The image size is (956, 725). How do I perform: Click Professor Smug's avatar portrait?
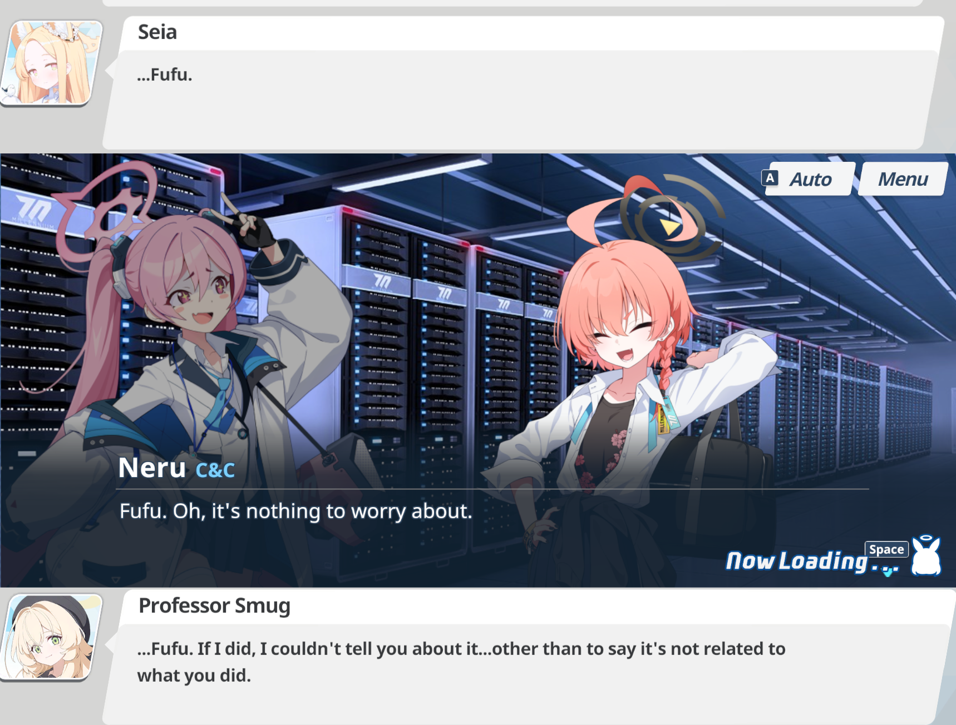point(52,637)
